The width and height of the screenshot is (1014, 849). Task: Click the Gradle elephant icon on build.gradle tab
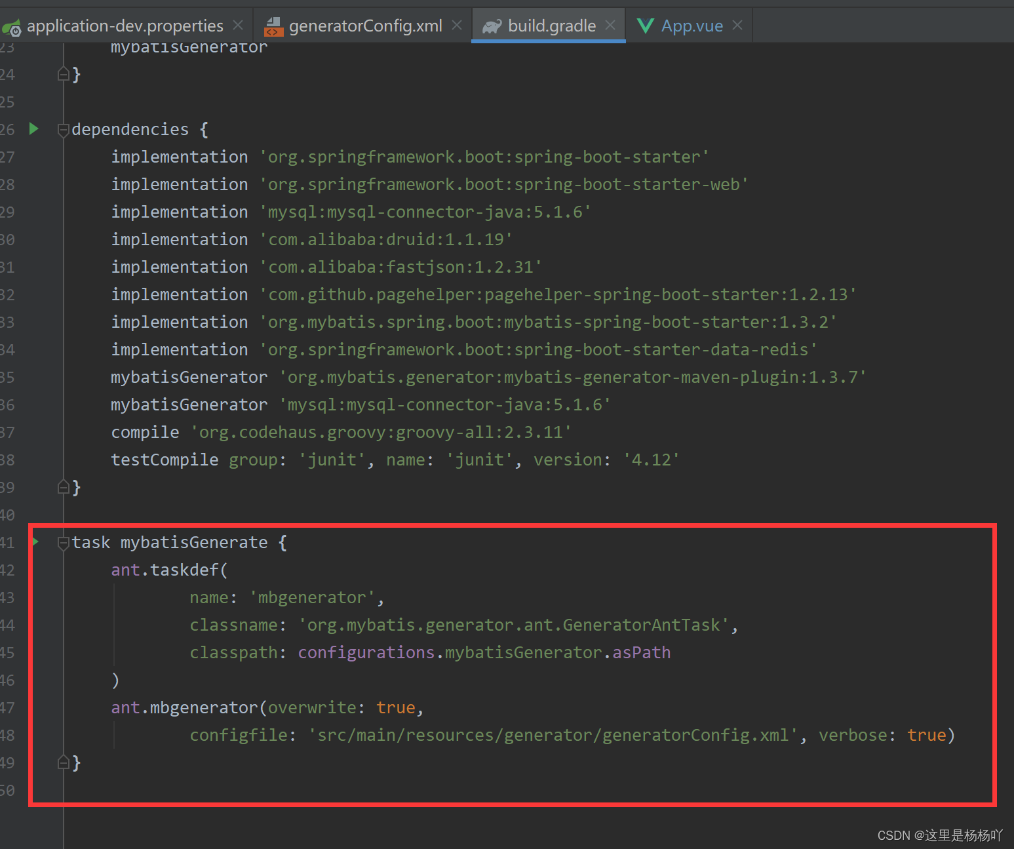(492, 26)
